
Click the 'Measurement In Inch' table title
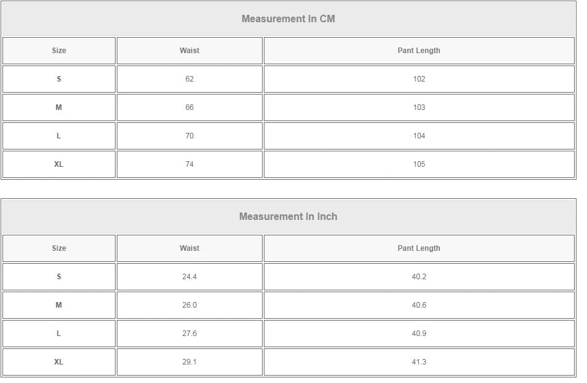click(x=288, y=216)
